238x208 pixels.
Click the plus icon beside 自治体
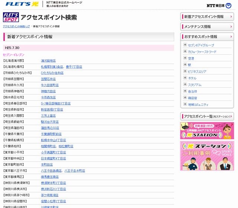click(x=185, y=91)
